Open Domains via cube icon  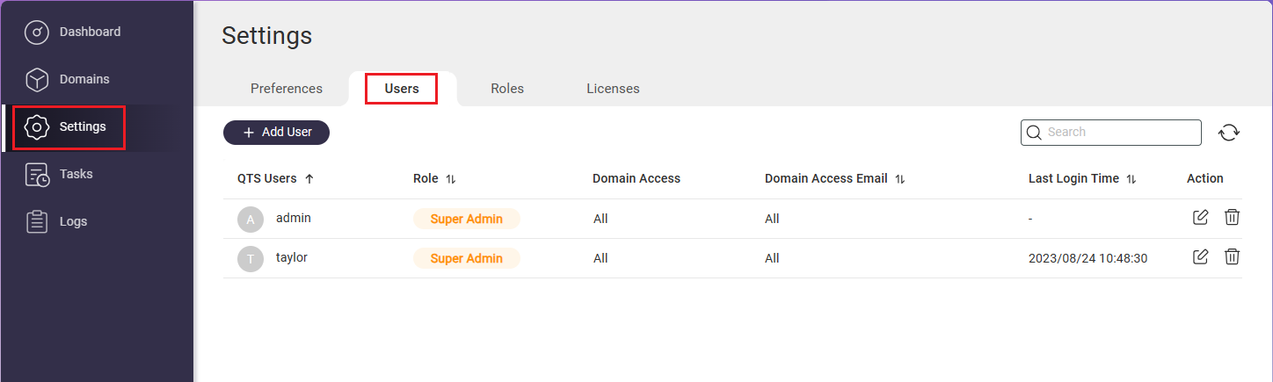[36, 80]
